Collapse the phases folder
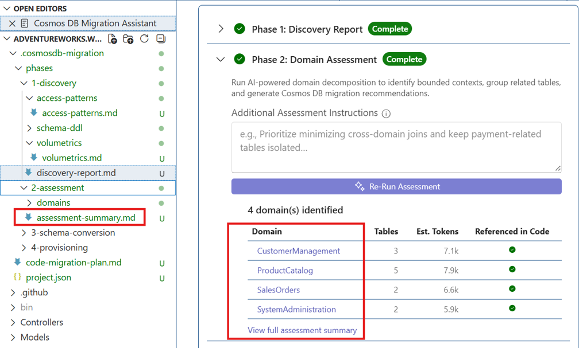Image resolution: width=579 pixels, height=348 pixels. coord(18,68)
